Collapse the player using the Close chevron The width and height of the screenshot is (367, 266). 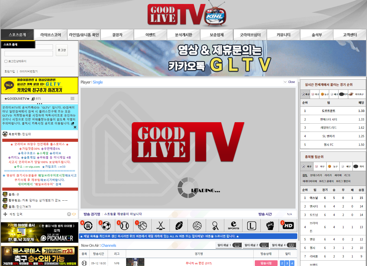coord(285,82)
